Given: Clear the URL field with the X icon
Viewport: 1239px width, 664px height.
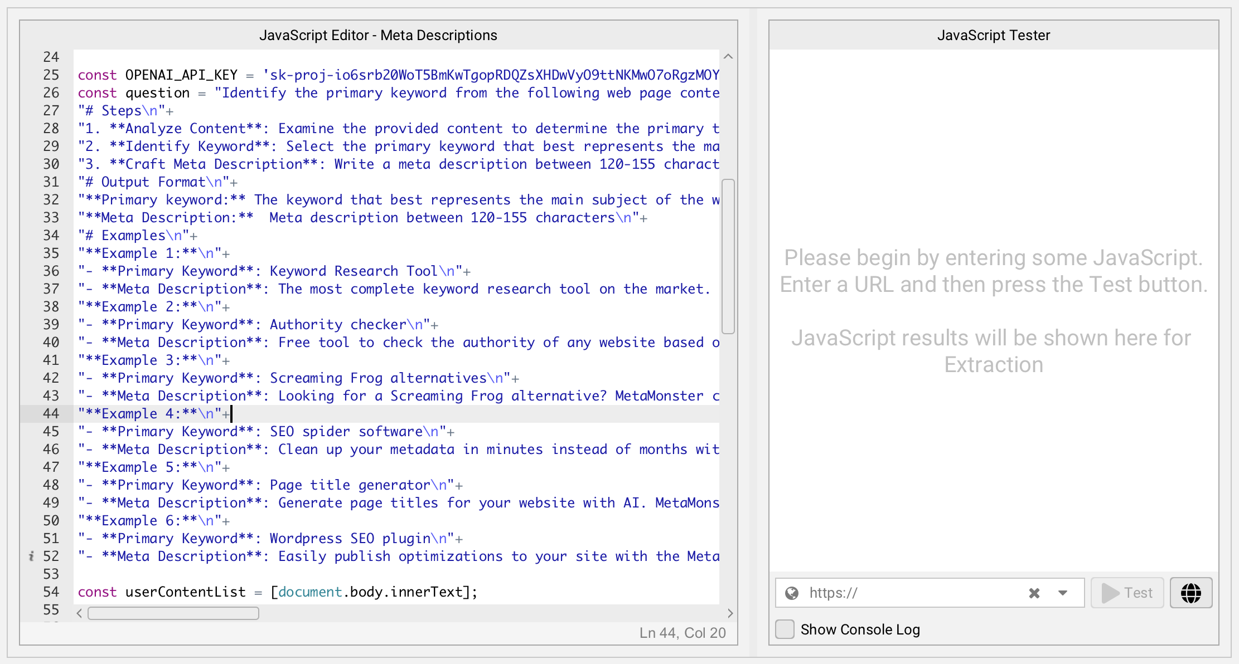Looking at the screenshot, I should pos(1034,593).
